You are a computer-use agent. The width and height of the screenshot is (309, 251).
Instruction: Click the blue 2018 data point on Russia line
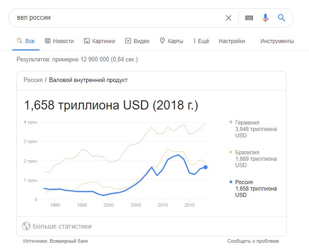(205, 167)
